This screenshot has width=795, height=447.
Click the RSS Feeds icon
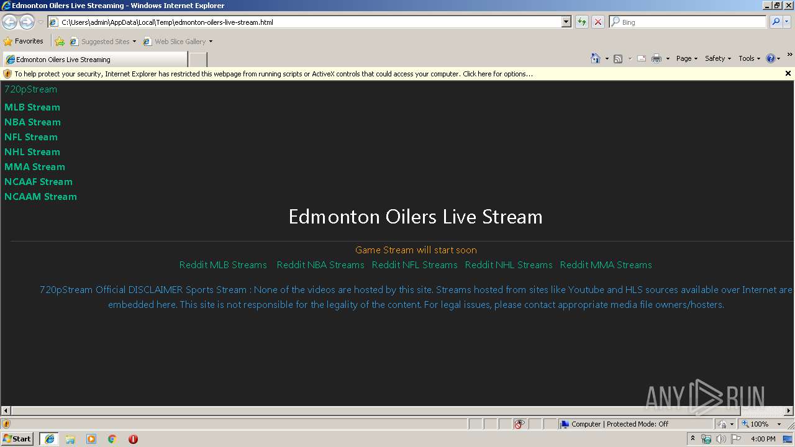tap(618, 58)
